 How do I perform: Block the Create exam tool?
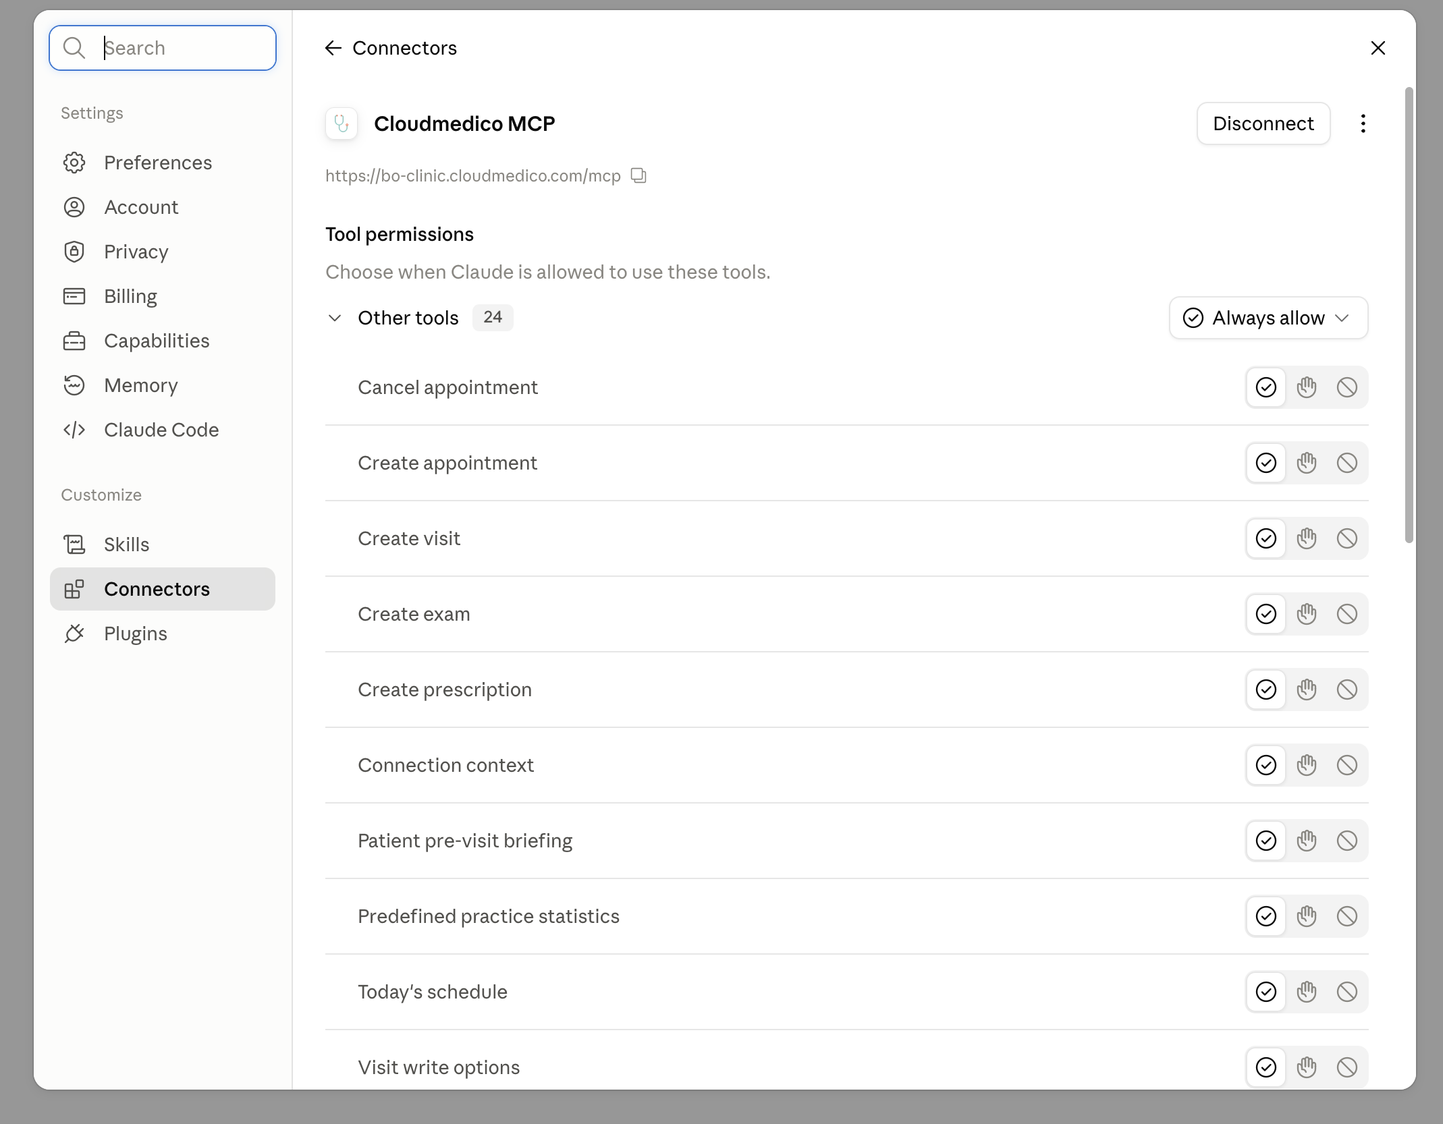tap(1347, 614)
